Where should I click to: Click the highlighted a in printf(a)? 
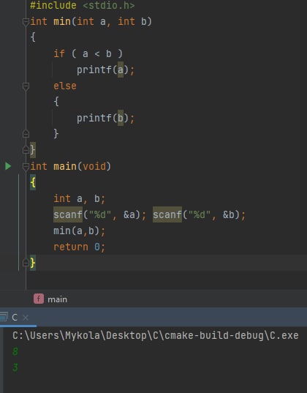tap(121, 70)
